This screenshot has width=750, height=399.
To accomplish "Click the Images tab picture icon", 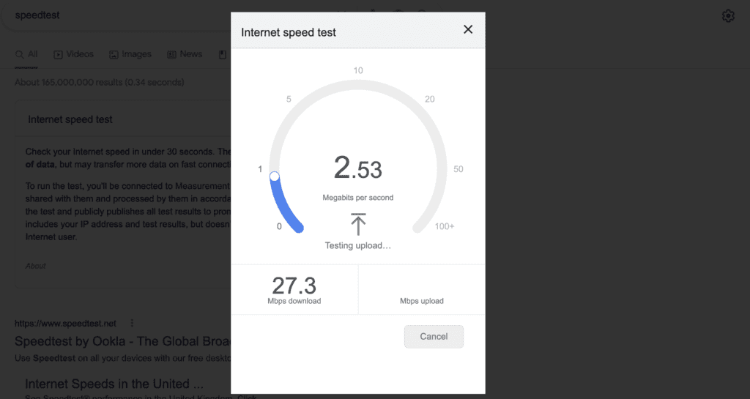I will point(114,54).
